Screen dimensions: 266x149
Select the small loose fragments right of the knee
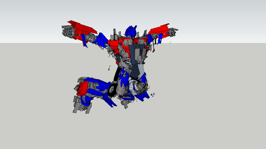click(153, 95)
